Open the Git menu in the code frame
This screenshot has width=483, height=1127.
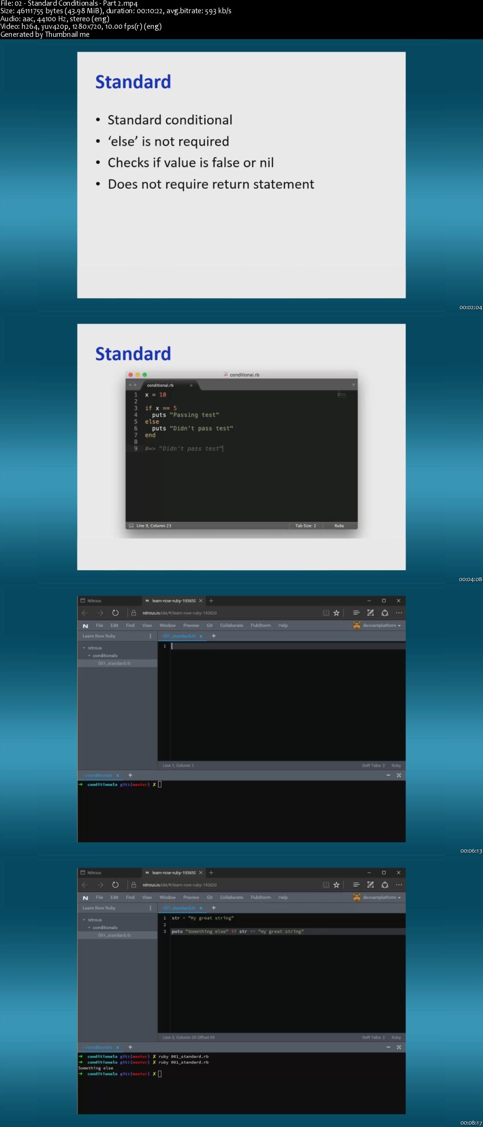[209, 898]
